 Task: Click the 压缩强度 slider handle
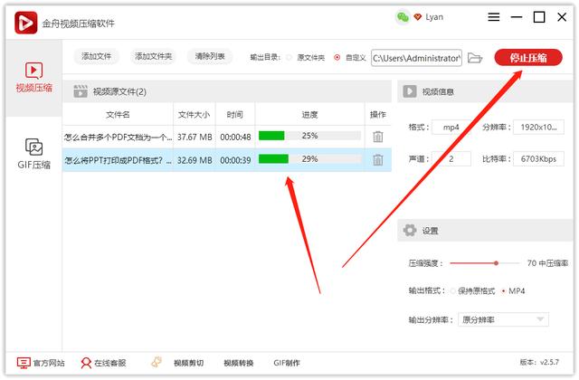(496, 263)
